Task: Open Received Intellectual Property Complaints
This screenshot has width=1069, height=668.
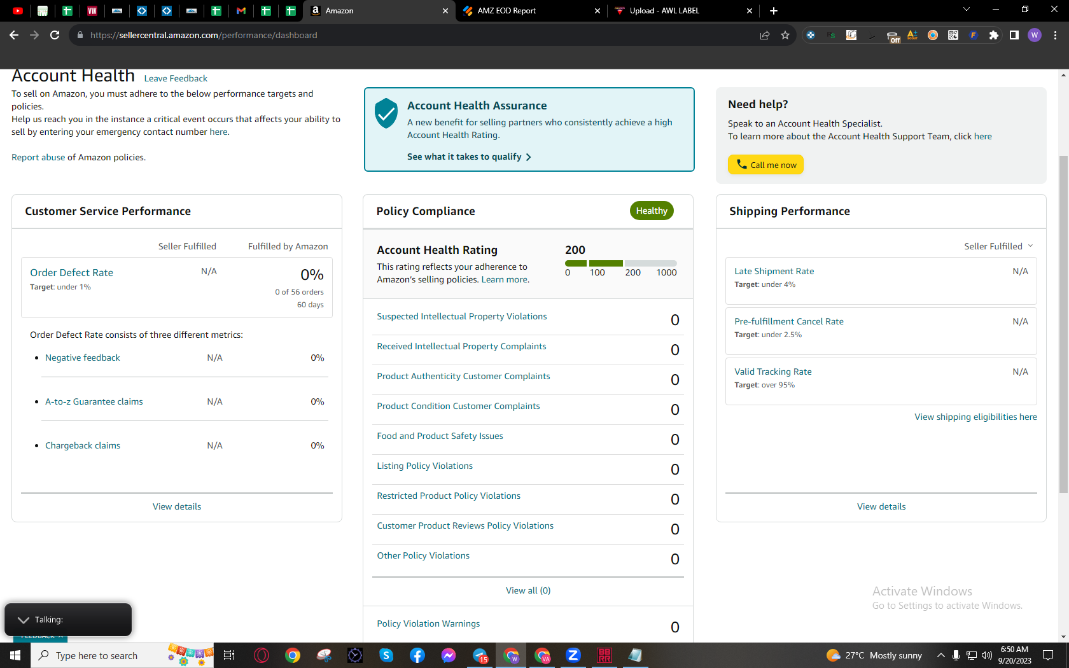Action: pos(461,346)
